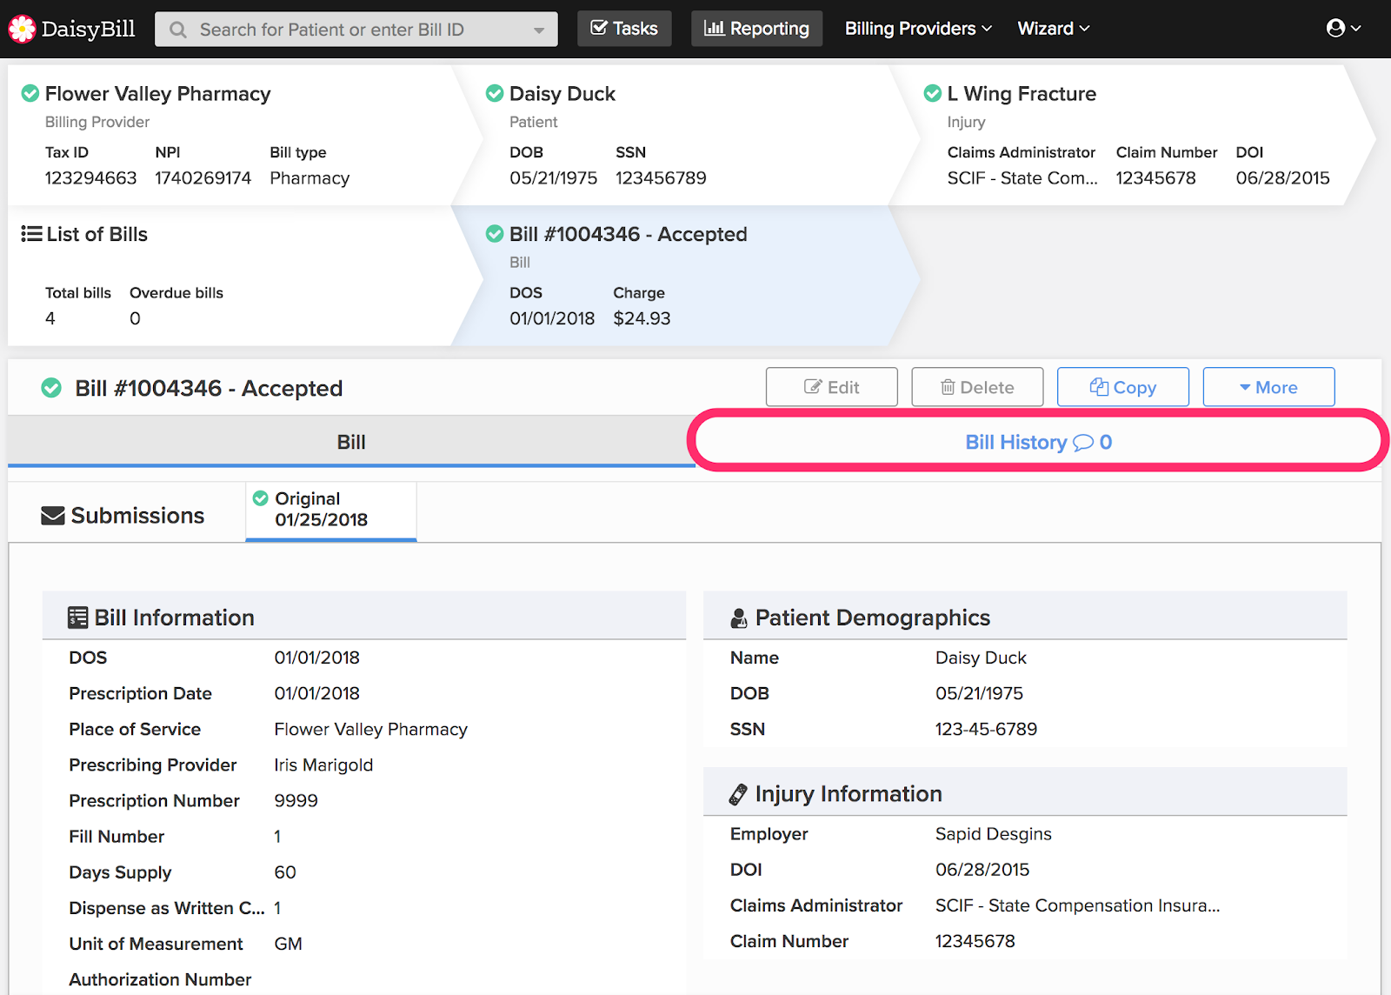
Task: Click Charge amount $24.93
Action: (x=642, y=318)
